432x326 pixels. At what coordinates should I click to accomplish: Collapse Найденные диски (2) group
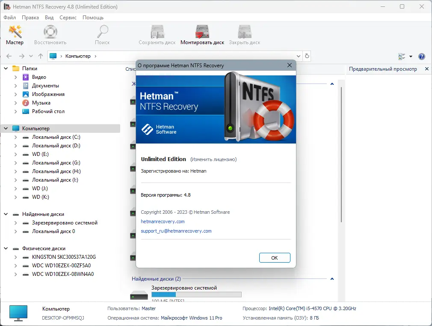coord(332,279)
